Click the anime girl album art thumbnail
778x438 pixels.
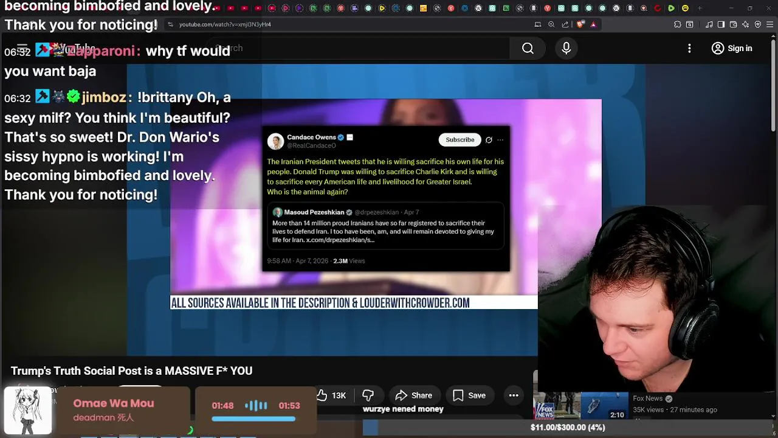coord(28,411)
